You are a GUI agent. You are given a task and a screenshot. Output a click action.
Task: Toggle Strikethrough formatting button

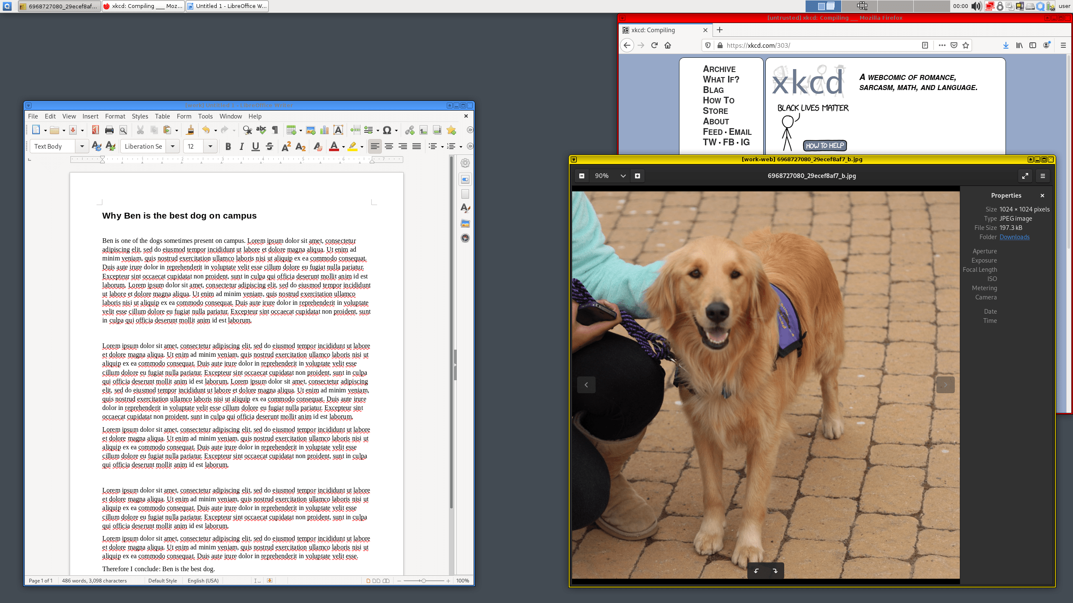tap(269, 147)
